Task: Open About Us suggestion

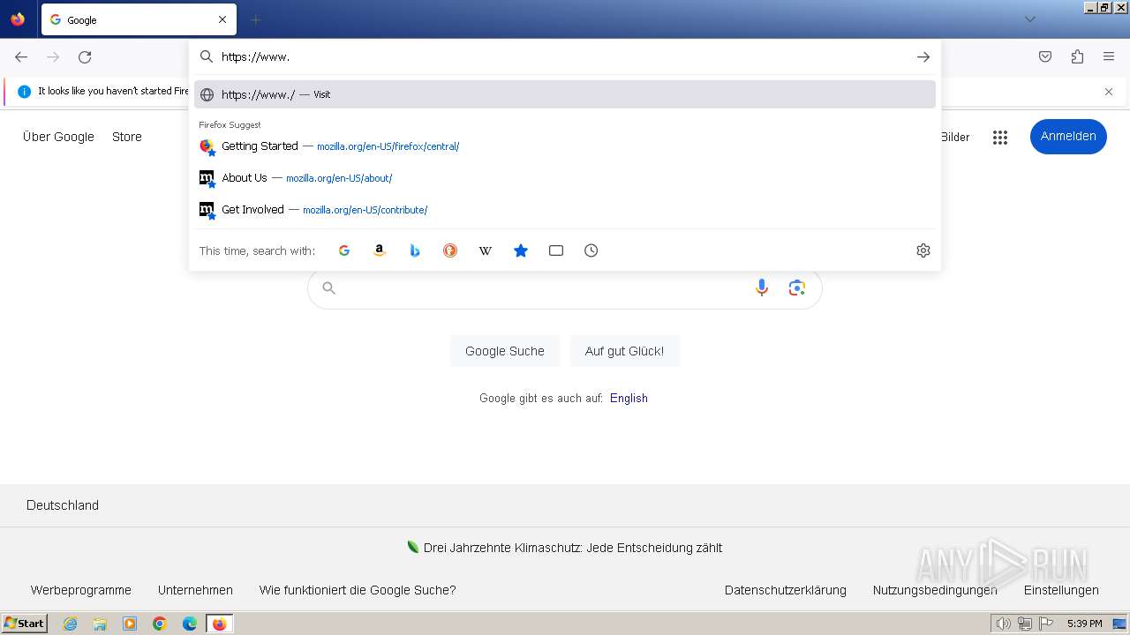Action: (565, 178)
